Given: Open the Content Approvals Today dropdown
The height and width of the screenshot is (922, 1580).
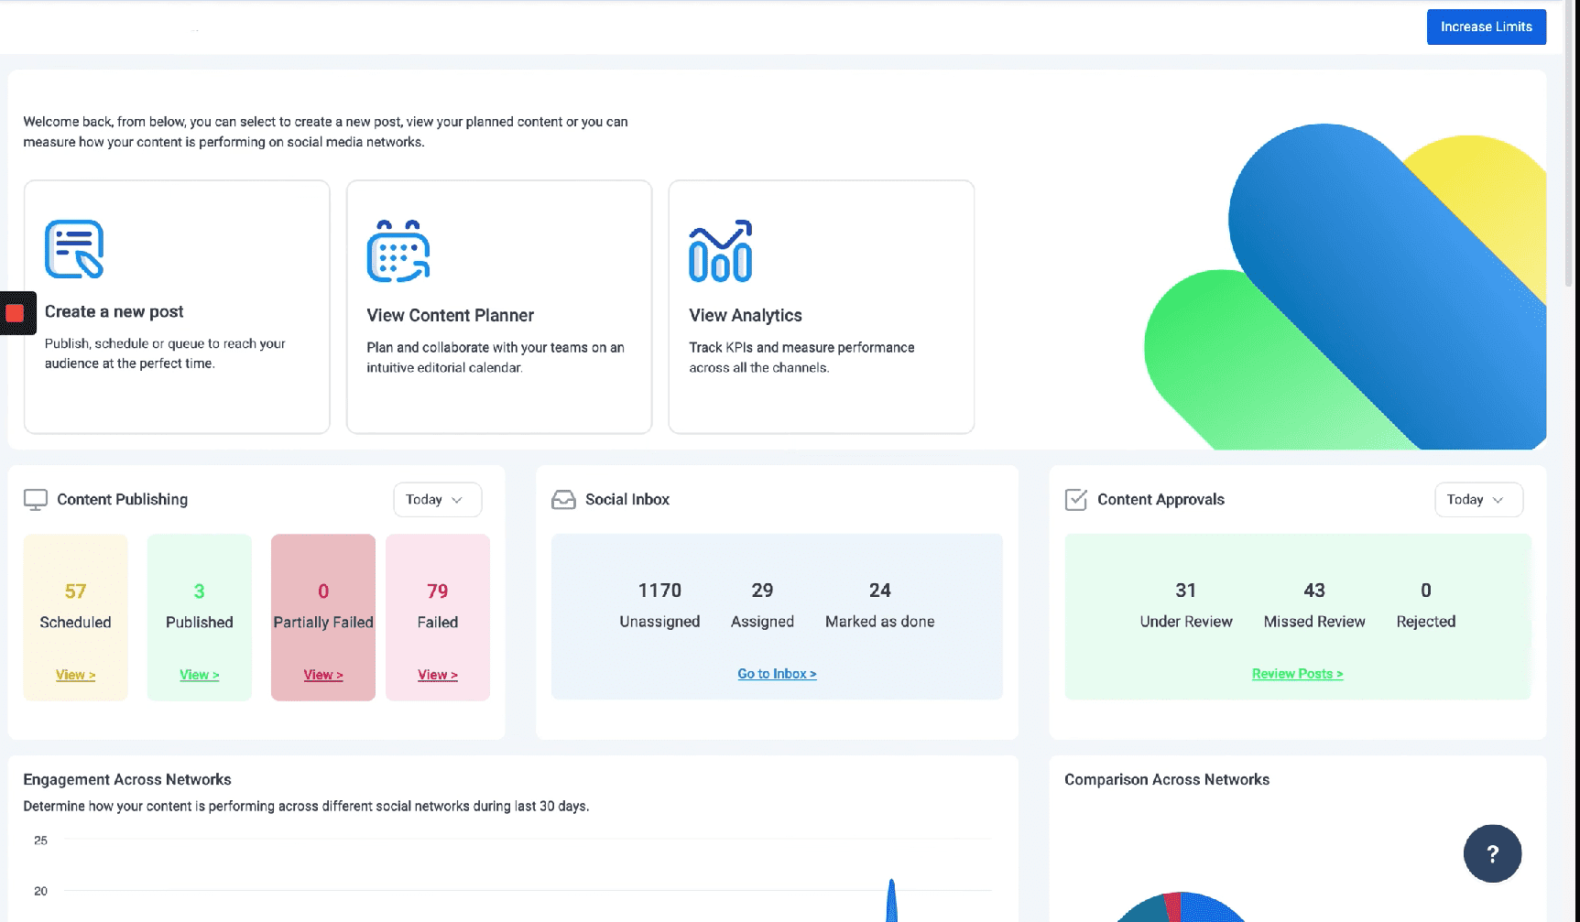Looking at the screenshot, I should point(1478,499).
